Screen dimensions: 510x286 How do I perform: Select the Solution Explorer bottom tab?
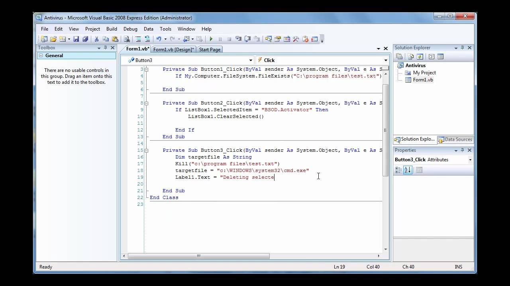coord(415,139)
